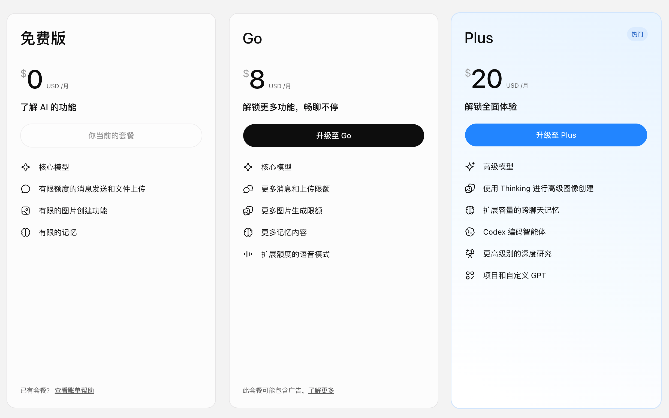Click the Plus plan title
The height and width of the screenshot is (418, 669).
point(479,38)
